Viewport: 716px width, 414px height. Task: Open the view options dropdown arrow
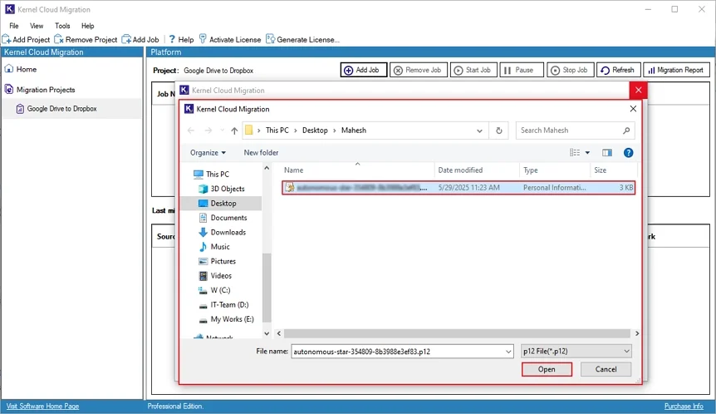[x=587, y=153]
